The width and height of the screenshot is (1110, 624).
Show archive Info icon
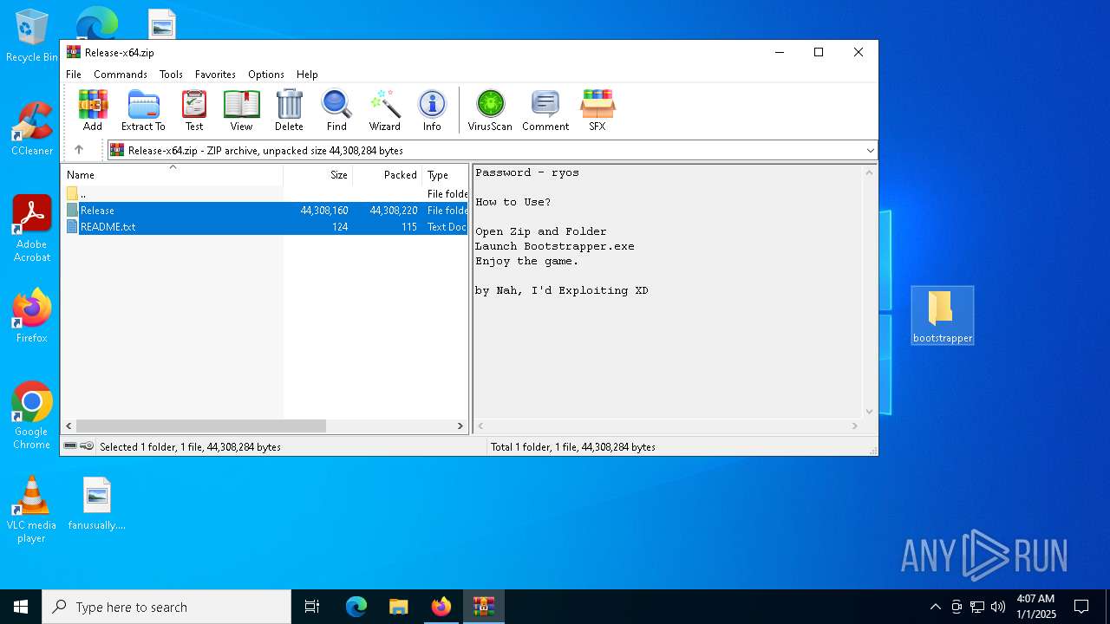tap(432, 110)
